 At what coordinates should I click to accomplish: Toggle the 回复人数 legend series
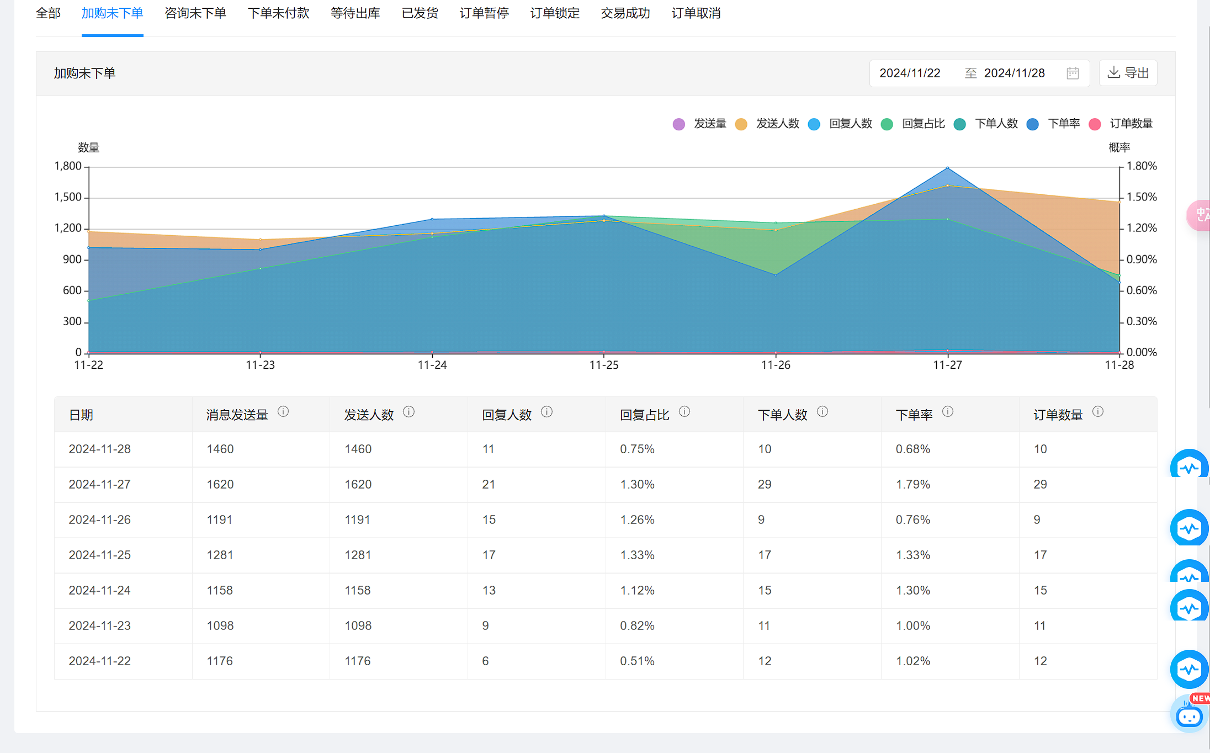point(840,124)
